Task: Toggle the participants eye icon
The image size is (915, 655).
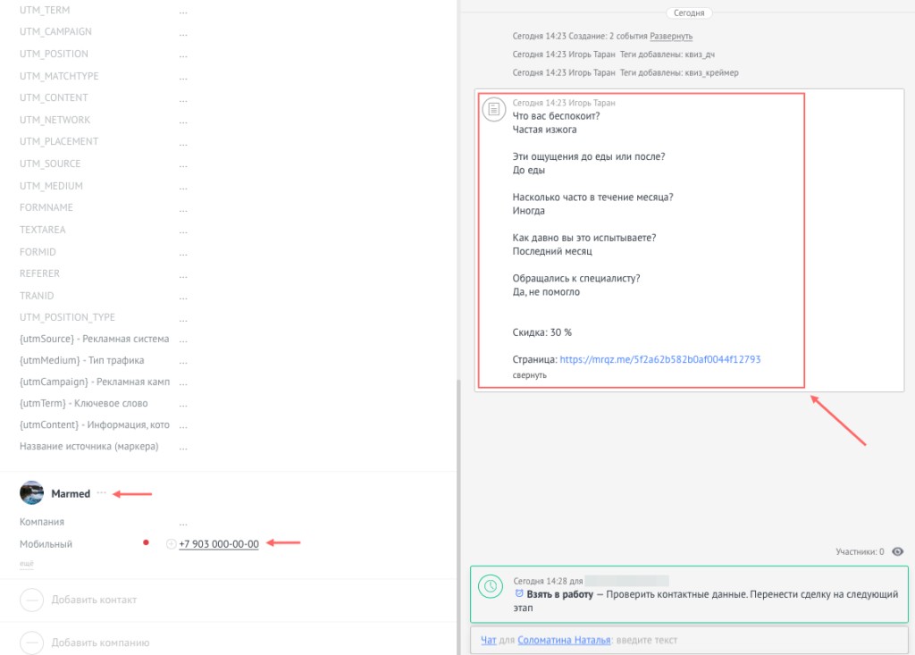Action: (898, 552)
